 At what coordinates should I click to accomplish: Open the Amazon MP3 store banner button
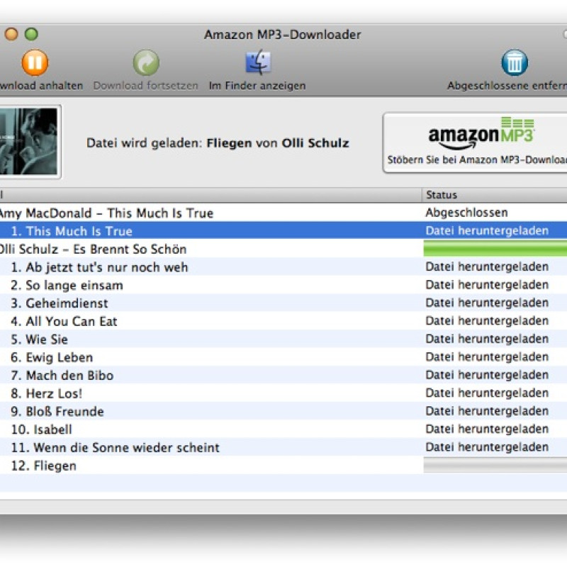475,143
